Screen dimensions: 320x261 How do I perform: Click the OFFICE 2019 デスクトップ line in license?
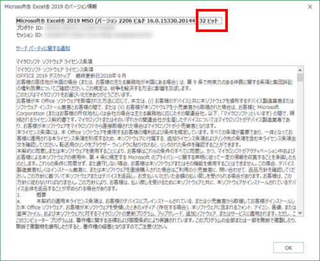point(71,75)
